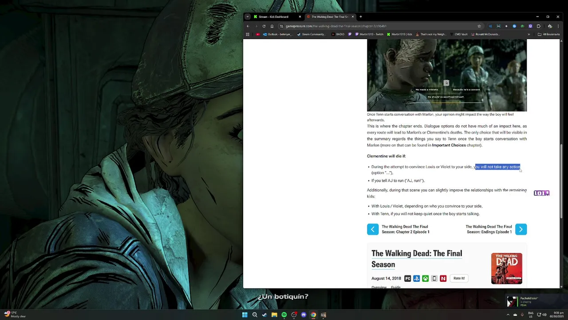
Task: Open the Chrome home page button
Action: (x=272, y=26)
